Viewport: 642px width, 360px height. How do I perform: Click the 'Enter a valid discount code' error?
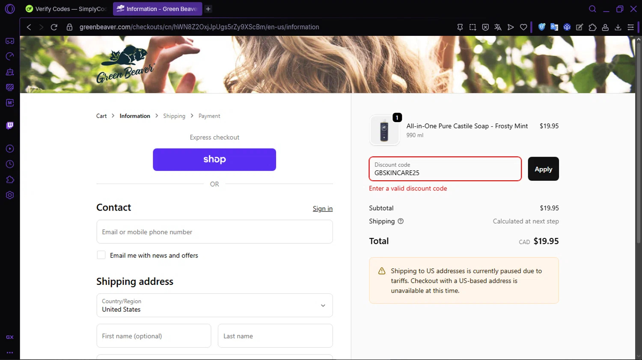tap(408, 188)
